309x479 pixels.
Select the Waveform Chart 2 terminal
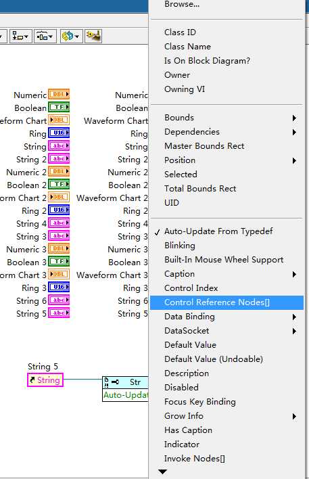(59, 197)
